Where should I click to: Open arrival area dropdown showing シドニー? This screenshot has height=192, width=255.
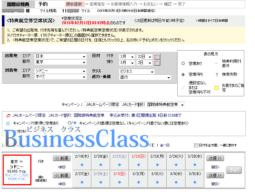tap(60, 71)
